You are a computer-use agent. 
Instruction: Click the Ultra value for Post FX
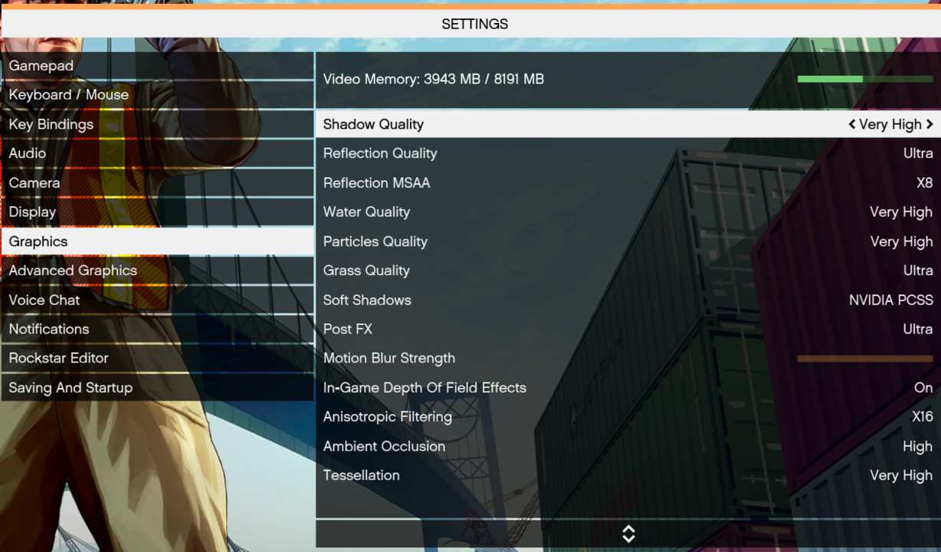point(918,329)
